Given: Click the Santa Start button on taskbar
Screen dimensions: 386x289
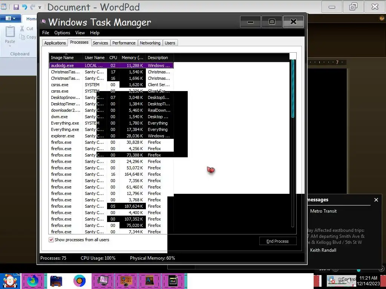Looking at the screenshot, I should click(10, 281).
